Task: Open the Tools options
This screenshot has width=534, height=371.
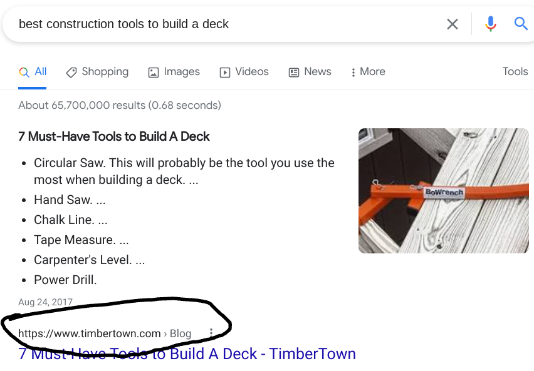Action: [515, 72]
